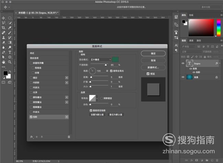Select the Brush tool
This screenshot has width=223, height=163.
point(10,33)
